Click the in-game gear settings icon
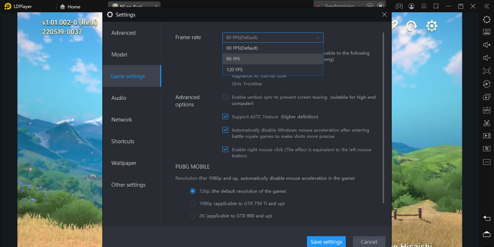 click(431, 26)
